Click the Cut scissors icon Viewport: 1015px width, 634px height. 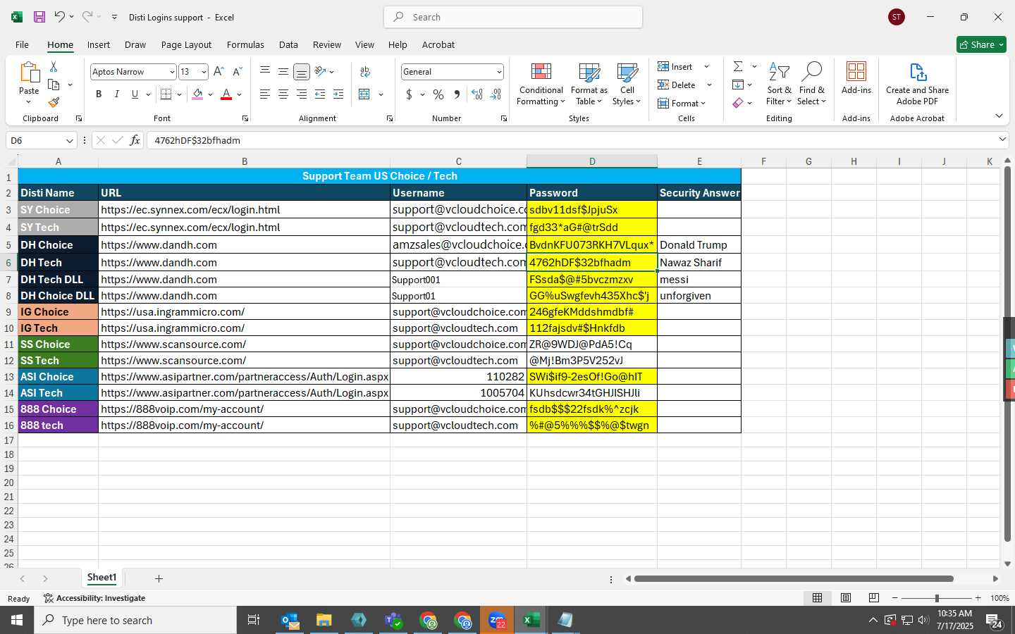[54, 67]
